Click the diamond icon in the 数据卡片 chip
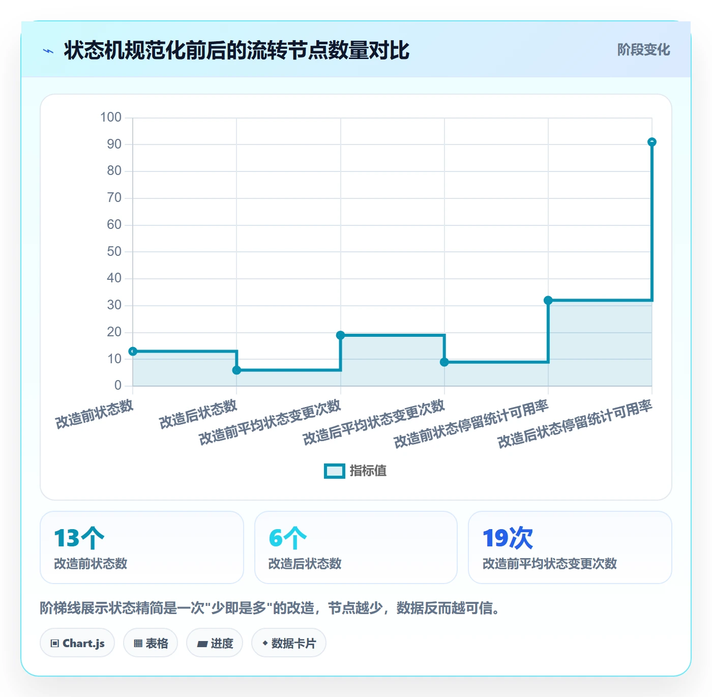The width and height of the screenshot is (712, 697). tap(265, 643)
